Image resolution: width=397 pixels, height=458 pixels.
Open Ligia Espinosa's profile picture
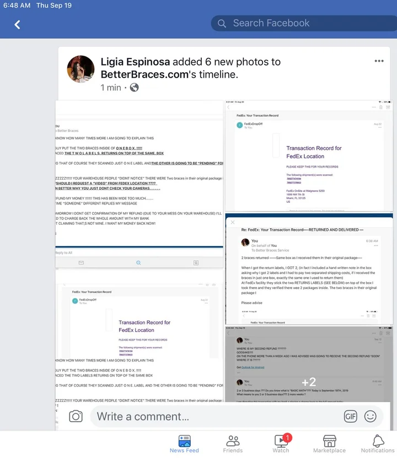[x=81, y=69]
